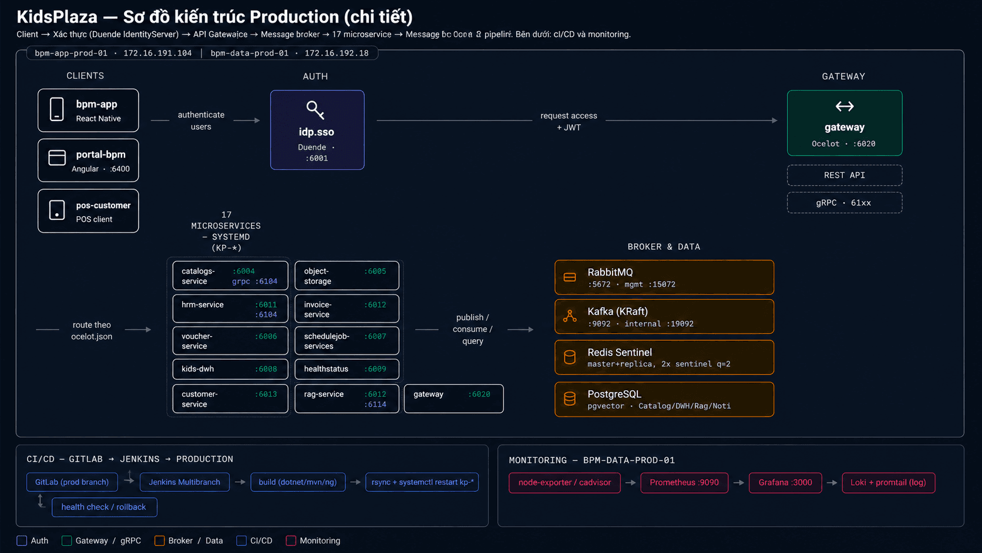982x553 pixels.
Task: Click the healthstatus node
Action: (x=347, y=369)
